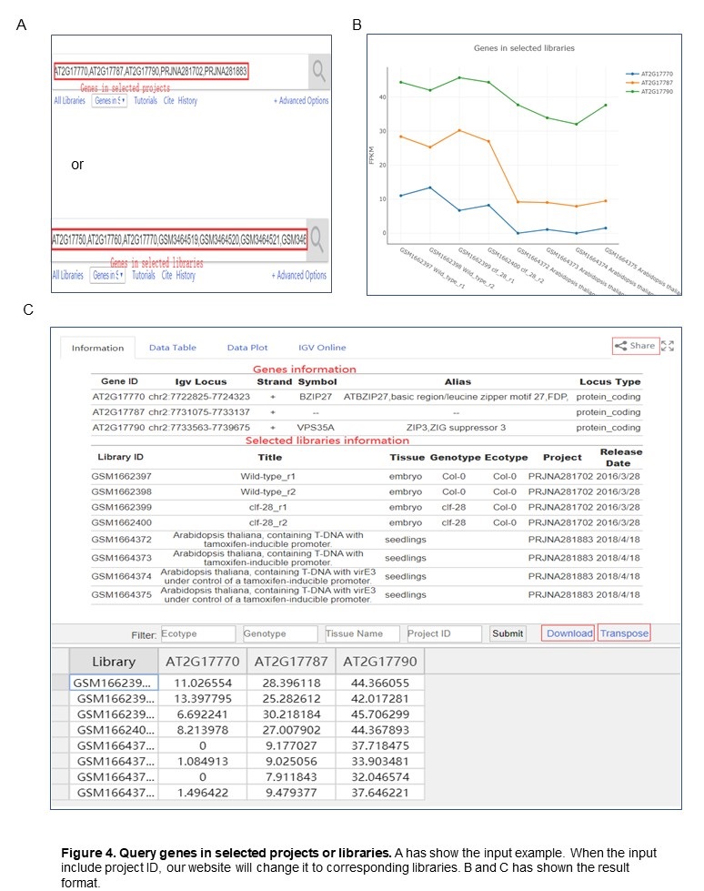This screenshot has height=891, width=704.
Task: Click gene ID AT2G17770 in the genes information table
Action: point(118,397)
